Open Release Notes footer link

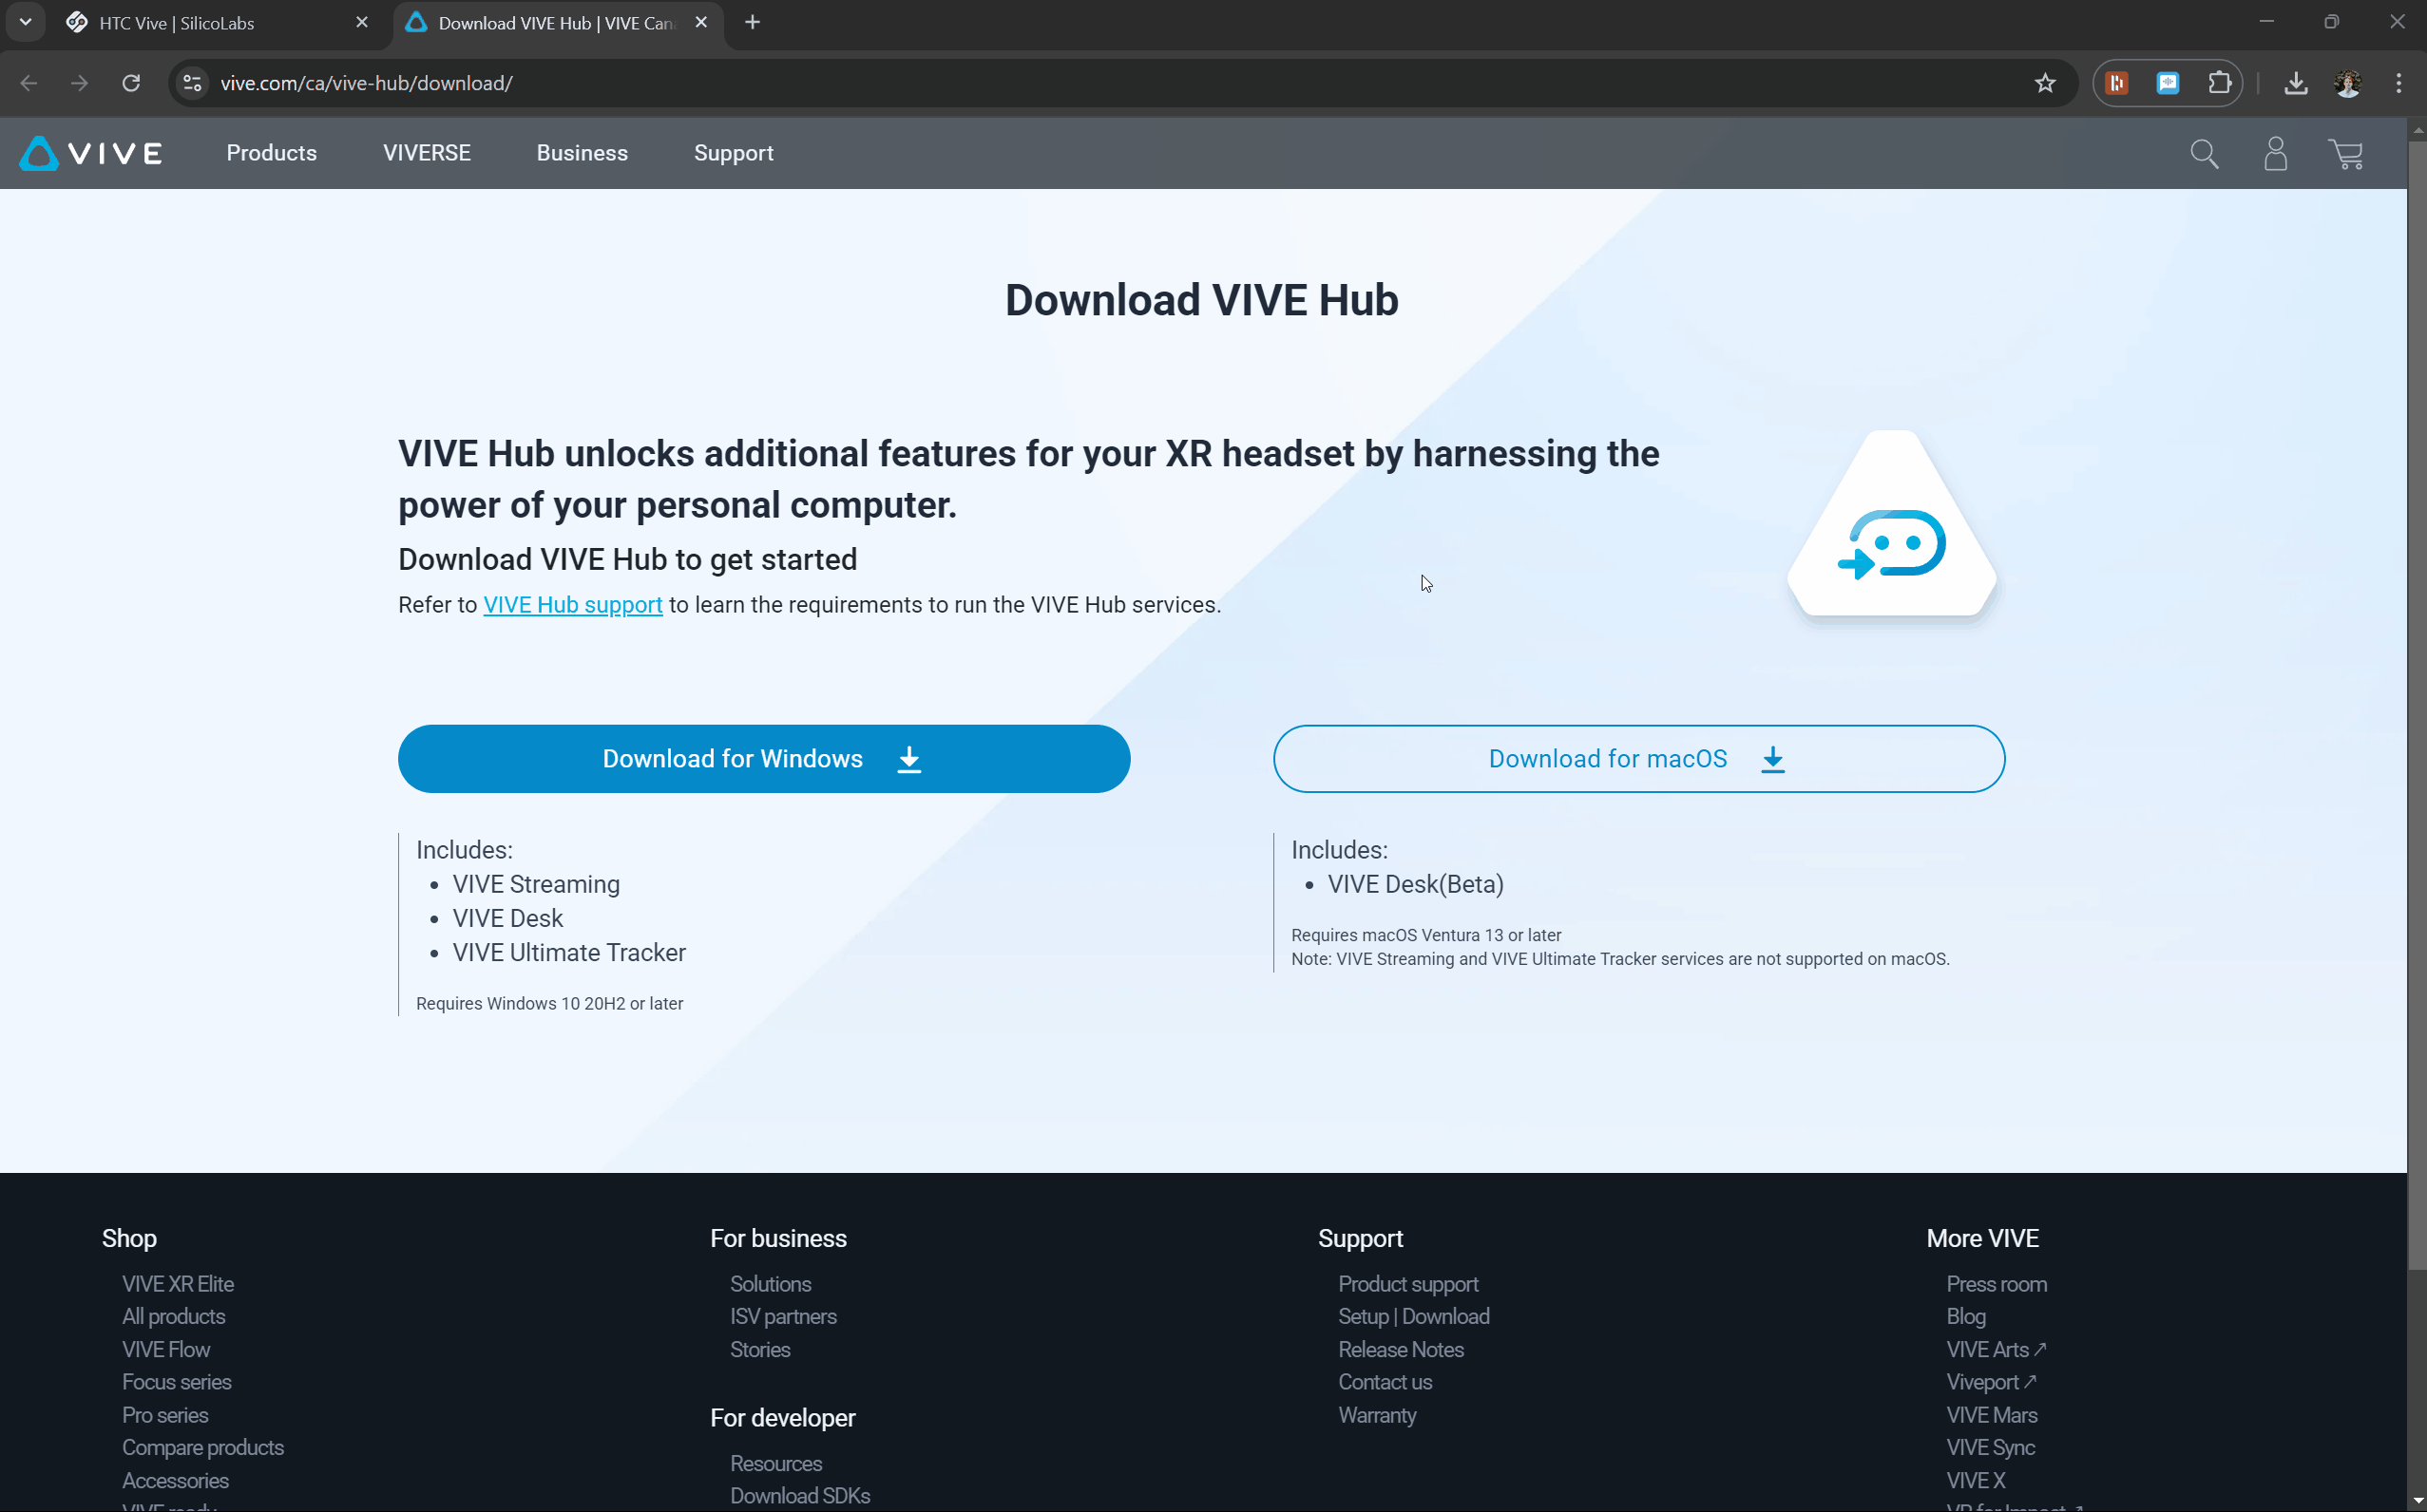(1401, 1350)
